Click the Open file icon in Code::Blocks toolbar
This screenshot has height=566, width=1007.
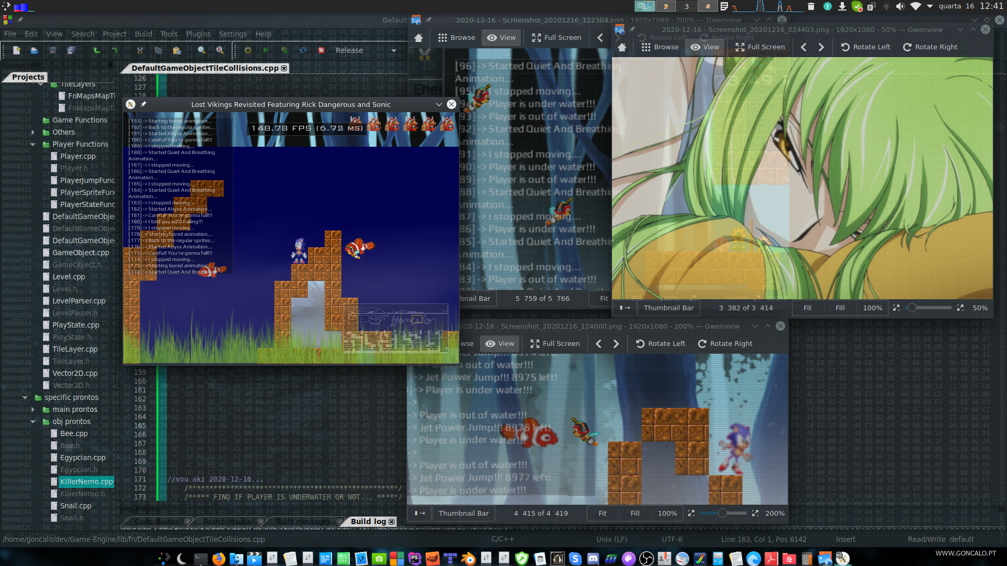34,50
